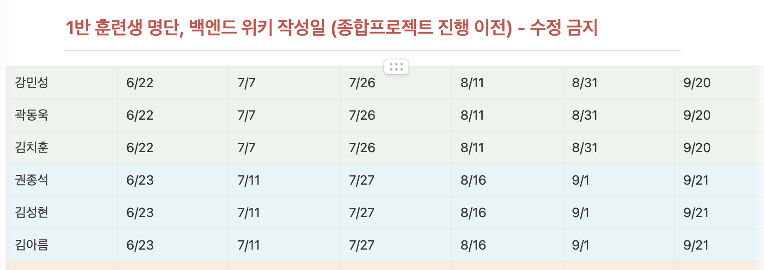Screen dimensions: 764x270
Task: Click the 8/11 cell in 김치훈's row
Action: coord(507,148)
